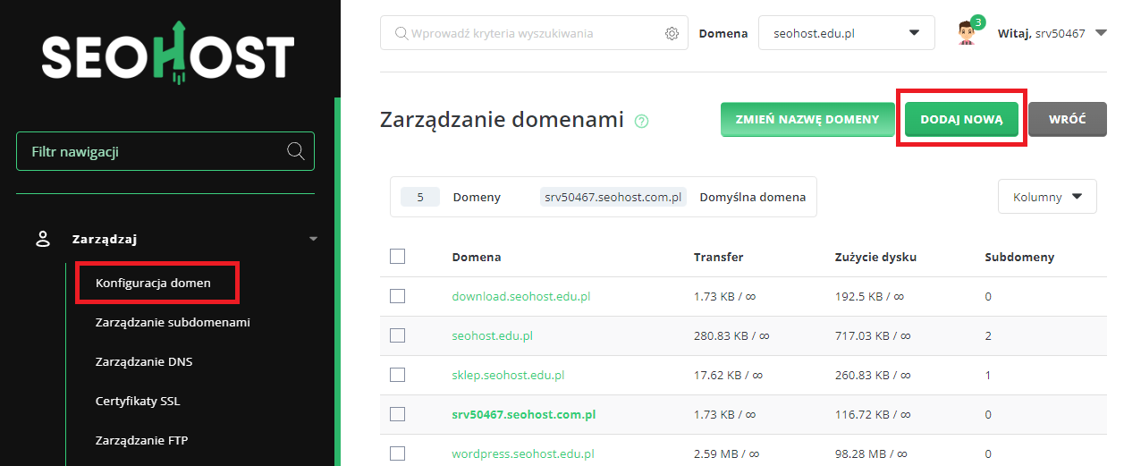Tick the checkbox for download.seohost.edu.pl
Image resolution: width=1124 pixels, height=466 pixels.
pyautogui.click(x=398, y=296)
